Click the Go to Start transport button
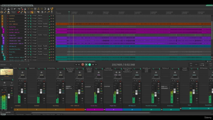This screenshot has width=213, height=120. (76, 65)
